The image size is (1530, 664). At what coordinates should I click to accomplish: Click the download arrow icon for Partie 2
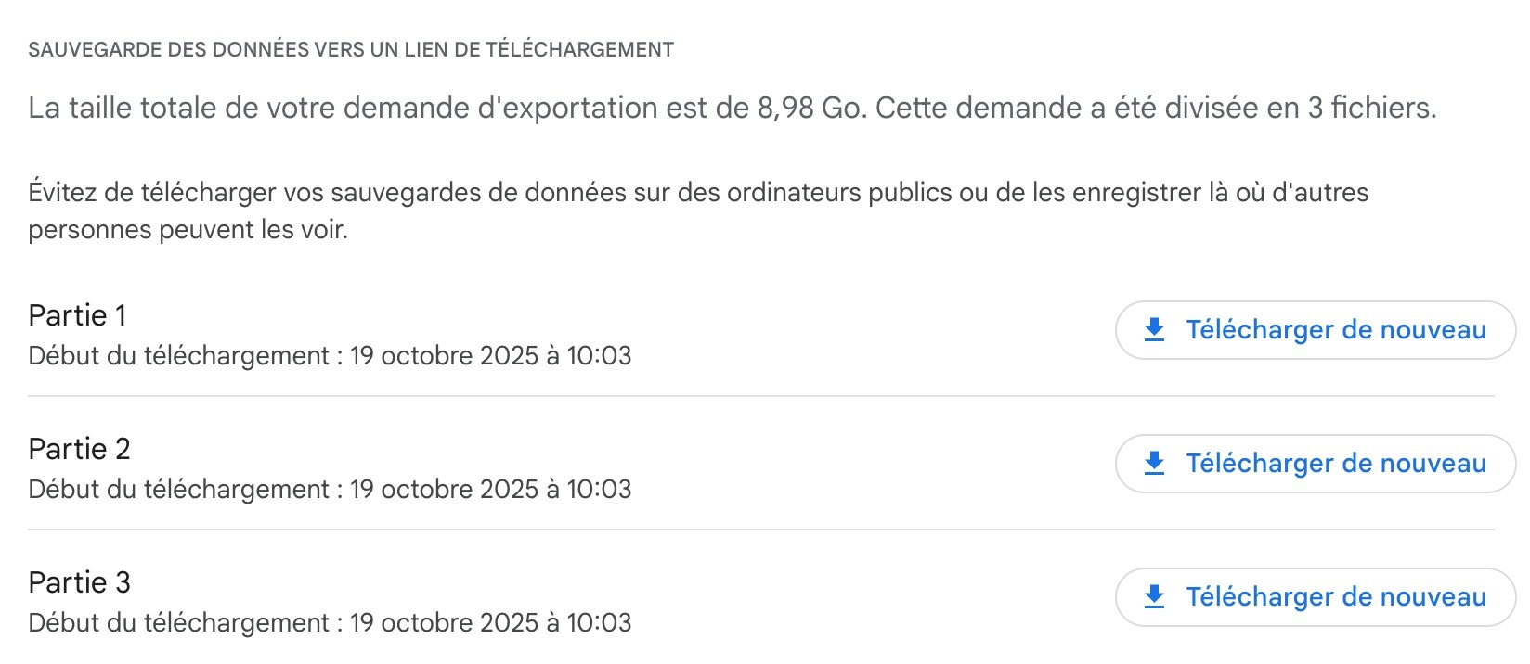[x=1154, y=464]
